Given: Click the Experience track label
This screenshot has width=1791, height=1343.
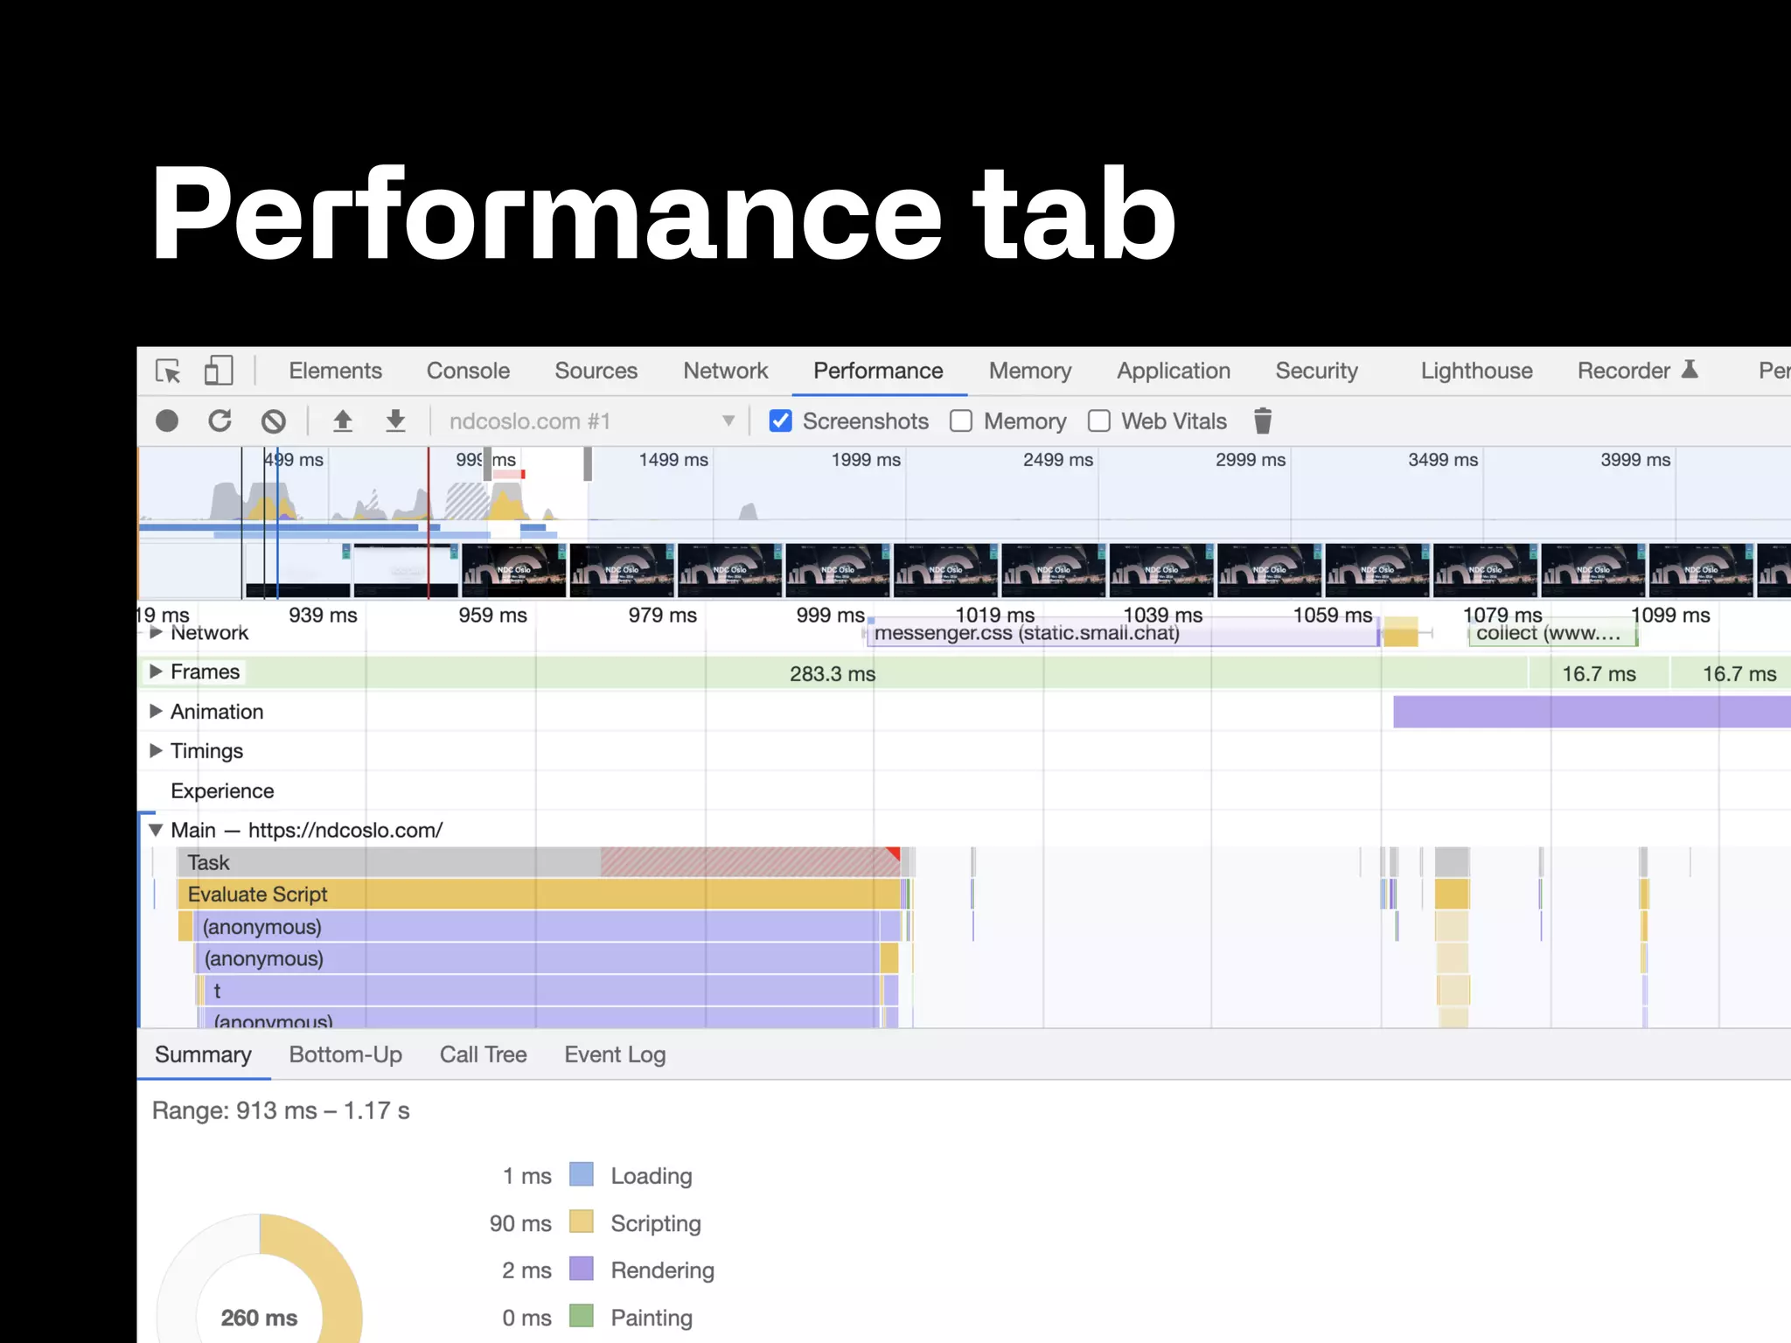Looking at the screenshot, I should pyautogui.click(x=222, y=790).
